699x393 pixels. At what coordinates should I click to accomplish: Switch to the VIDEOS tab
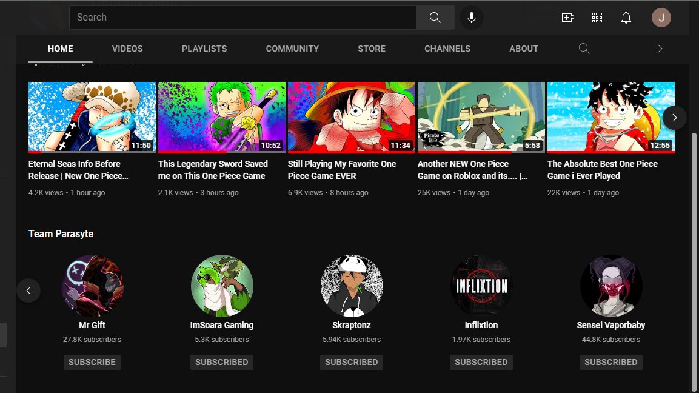click(127, 49)
